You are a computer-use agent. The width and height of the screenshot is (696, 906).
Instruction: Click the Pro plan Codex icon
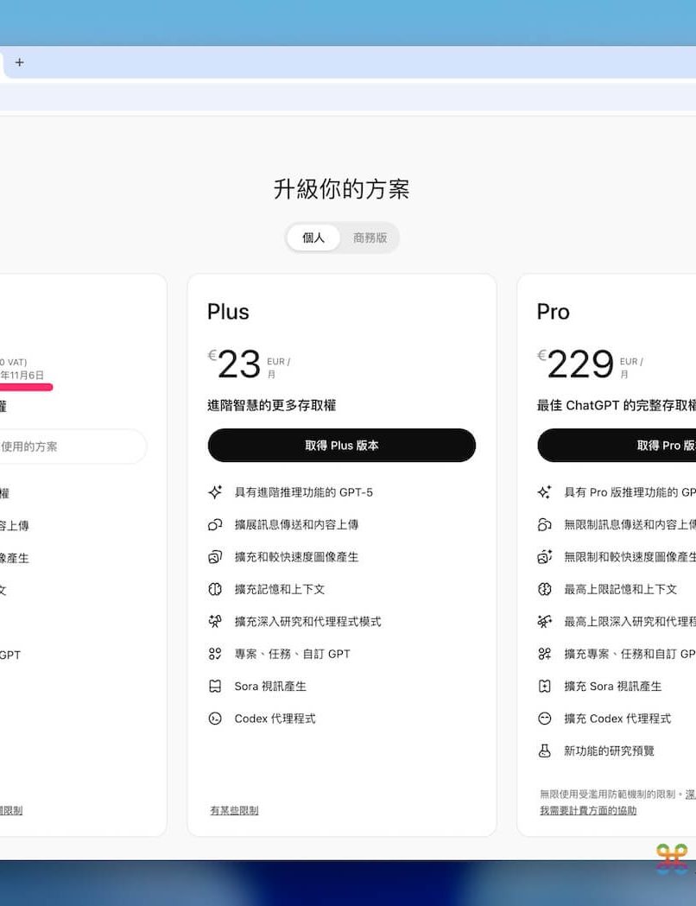coord(544,719)
